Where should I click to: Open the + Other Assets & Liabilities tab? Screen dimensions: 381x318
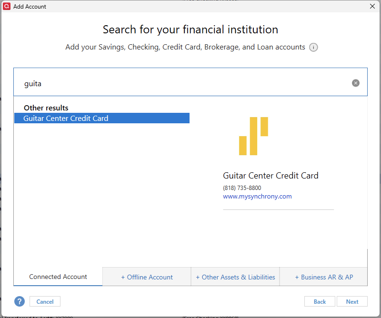tap(235, 277)
